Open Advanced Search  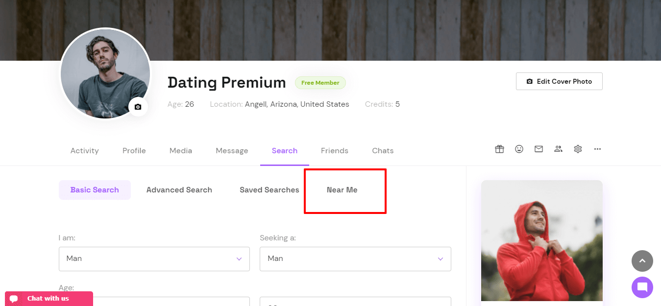click(x=179, y=190)
